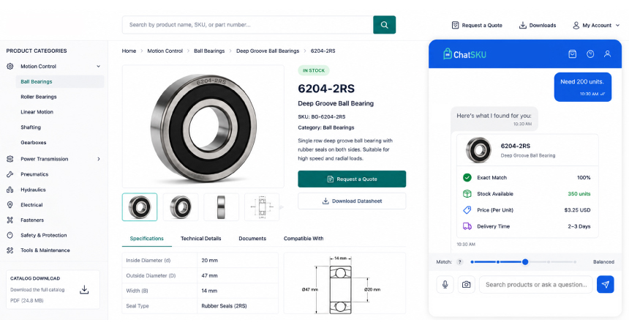Click the IN STOCK badge
The width and height of the screenshot is (629, 331).
tap(314, 71)
